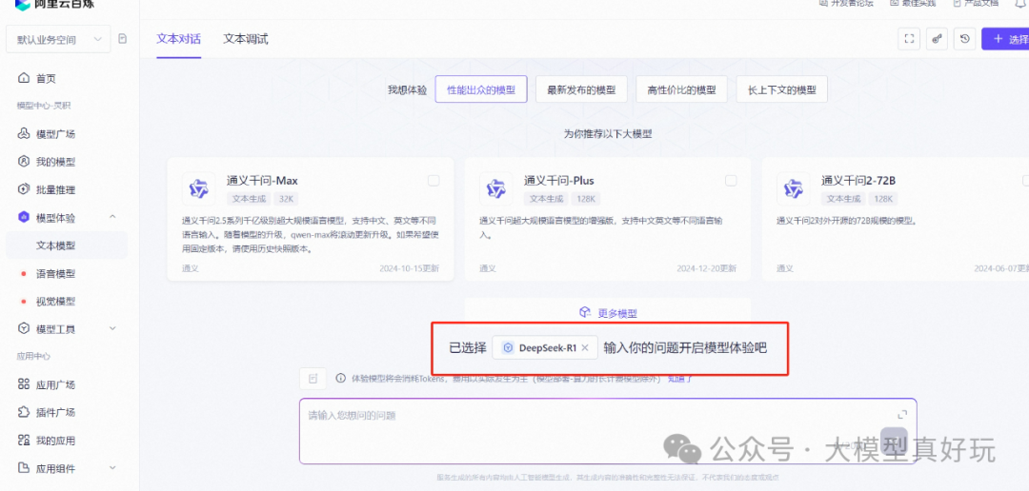
Task: Select 文本模型 in the sidebar
Action: 67,245
